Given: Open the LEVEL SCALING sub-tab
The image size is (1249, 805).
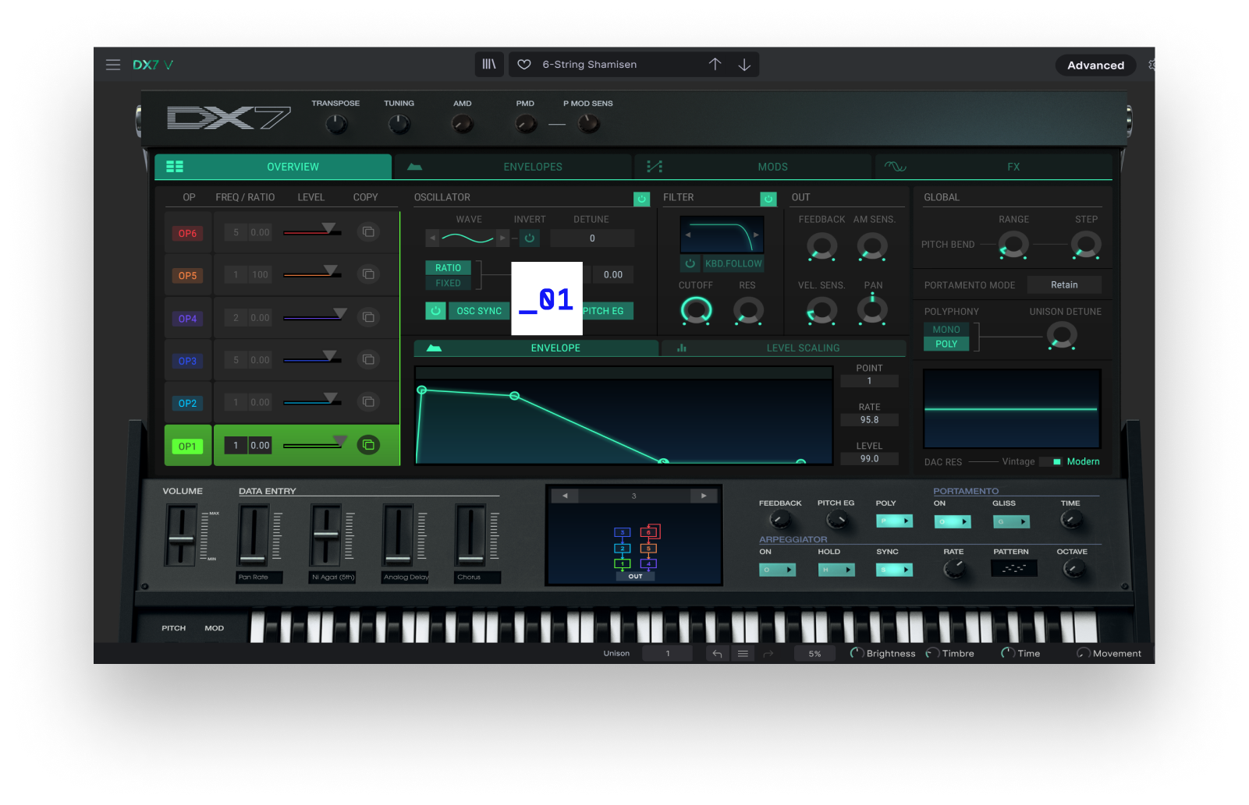Looking at the screenshot, I should pyautogui.click(x=783, y=348).
